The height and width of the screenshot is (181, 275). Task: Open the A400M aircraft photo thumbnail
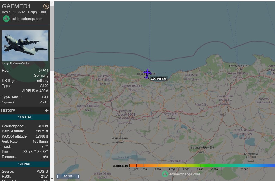pos(25,45)
